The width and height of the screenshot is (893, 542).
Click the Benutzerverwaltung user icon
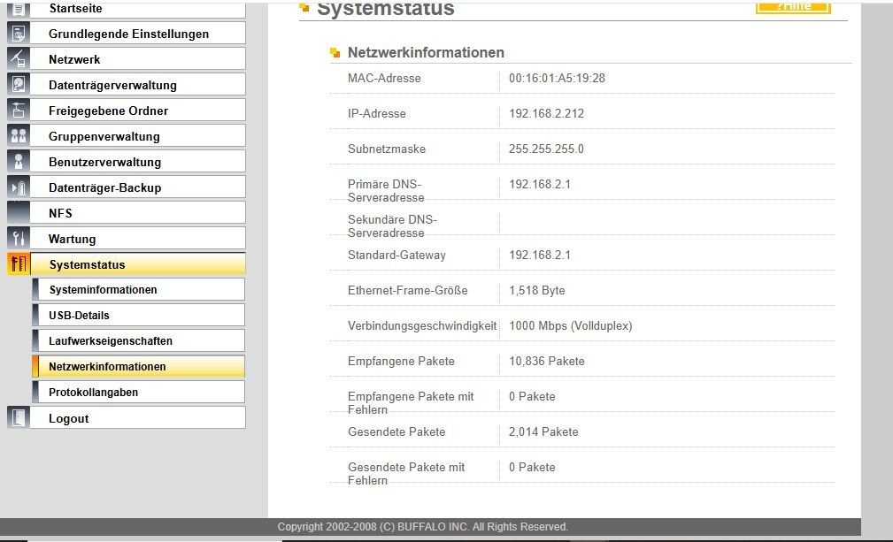19,162
